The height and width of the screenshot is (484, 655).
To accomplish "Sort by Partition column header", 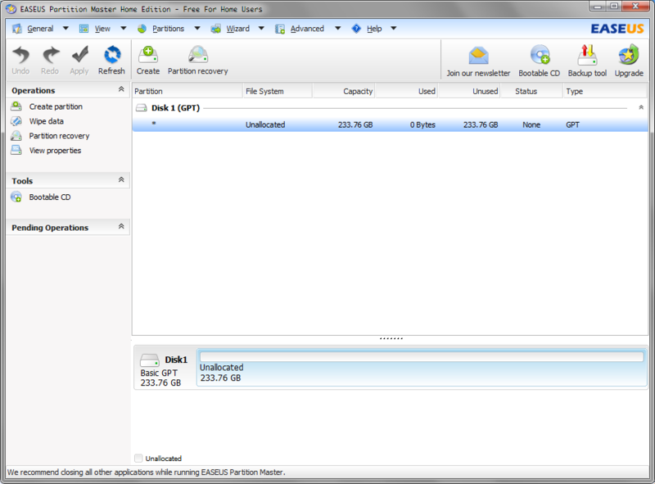I will [x=187, y=91].
